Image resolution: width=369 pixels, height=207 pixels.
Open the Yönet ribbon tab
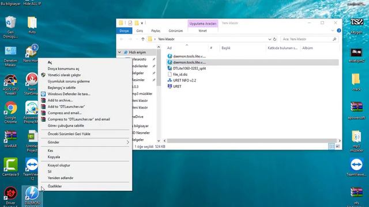[x=202, y=30]
